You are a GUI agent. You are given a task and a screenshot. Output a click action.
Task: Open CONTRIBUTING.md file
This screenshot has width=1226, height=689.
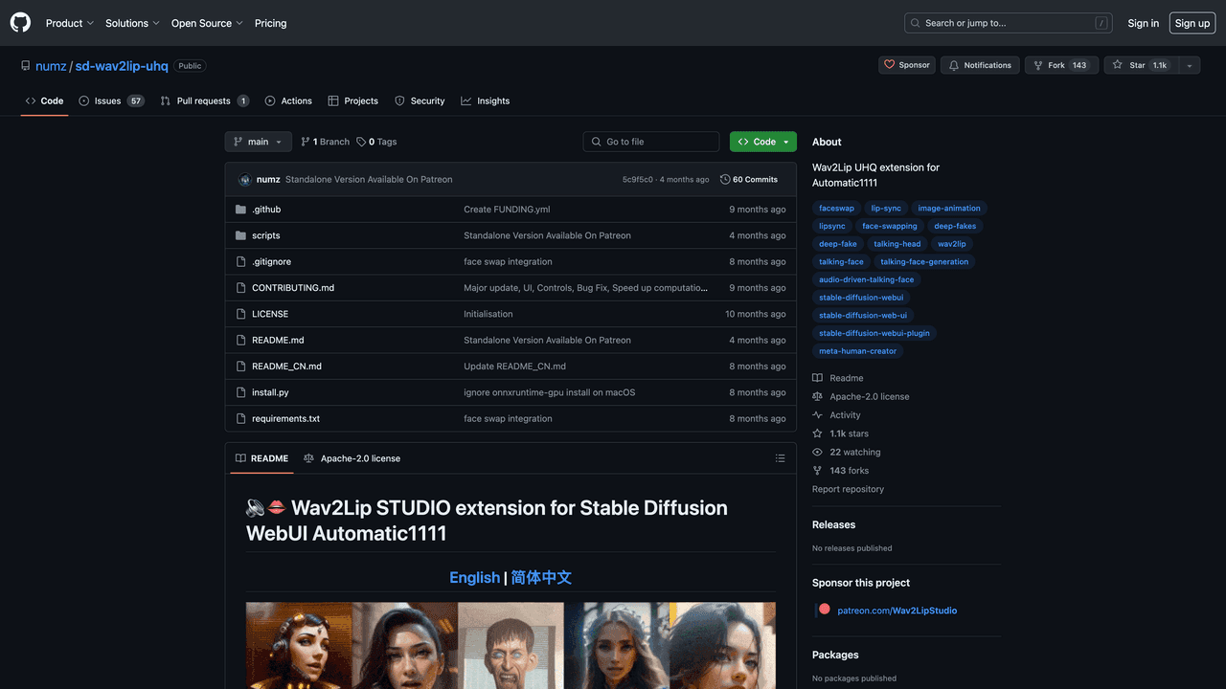[292, 288]
